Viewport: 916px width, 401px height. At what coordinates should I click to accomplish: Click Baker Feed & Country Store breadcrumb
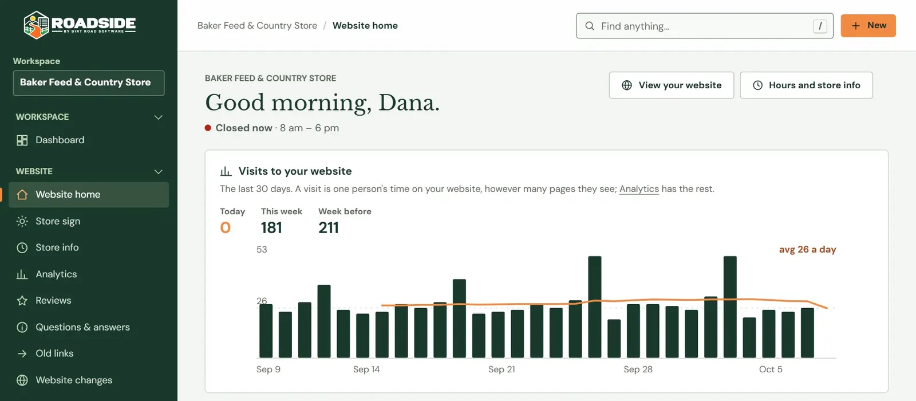[x=257, y=26]
